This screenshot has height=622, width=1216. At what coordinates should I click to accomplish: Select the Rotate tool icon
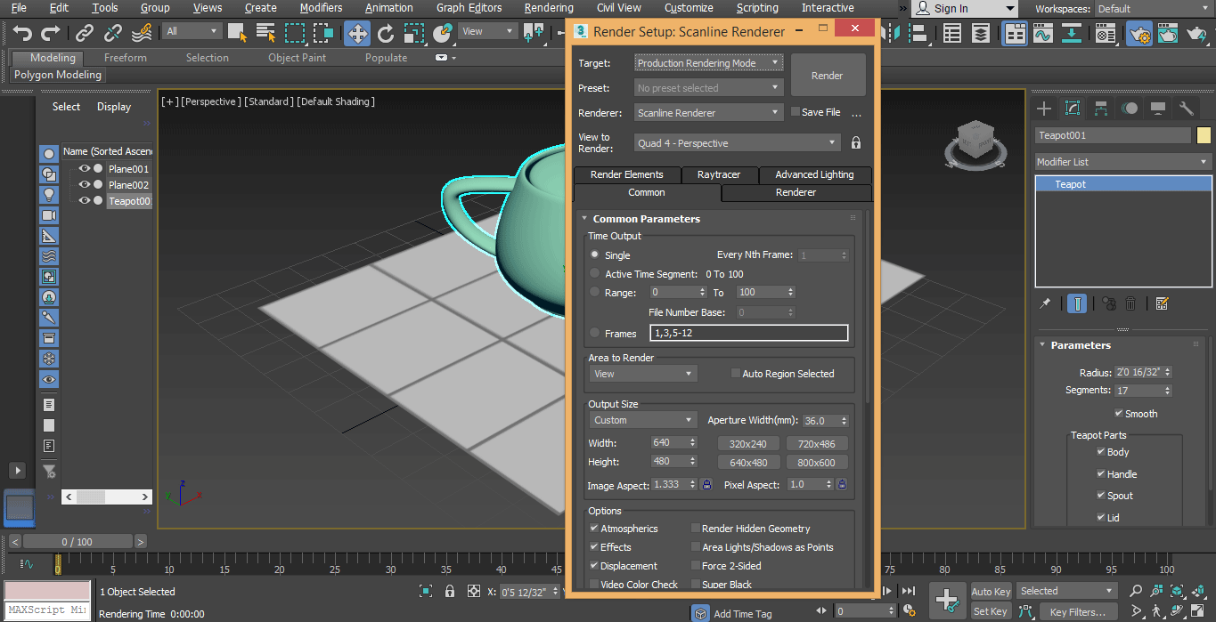386,34
